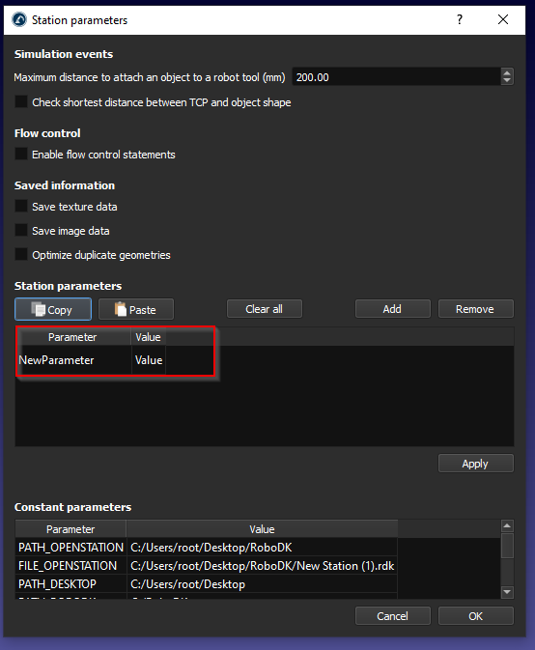Select the Value cell of NewParameter row

(149, 360)
